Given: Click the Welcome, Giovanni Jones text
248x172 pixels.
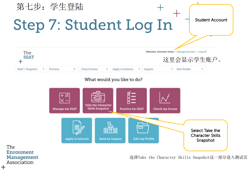Looking at the screenshot, I should (160, 52).
